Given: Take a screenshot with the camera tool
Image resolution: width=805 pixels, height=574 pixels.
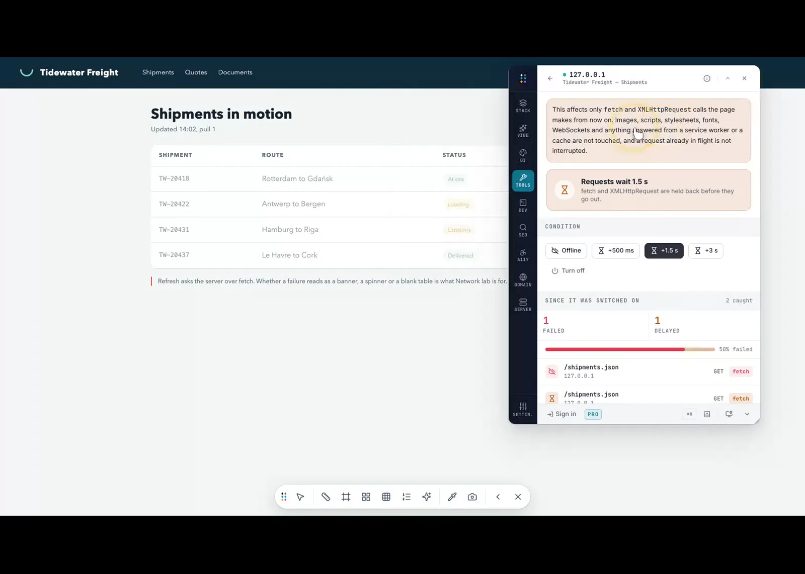Looking at the screenshot, I should (x=472, y=497).
